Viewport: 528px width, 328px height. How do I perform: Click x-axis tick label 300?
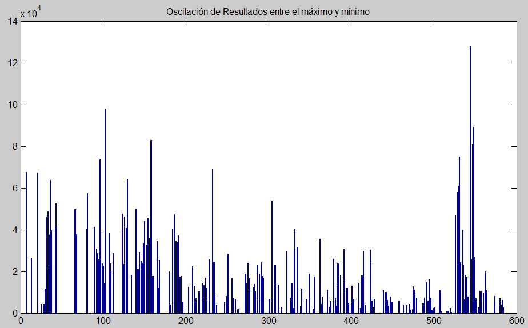[269, 321]
